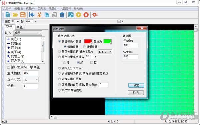
Task: Click the 结束帧 input field
Action: click(x=131, y=57)
